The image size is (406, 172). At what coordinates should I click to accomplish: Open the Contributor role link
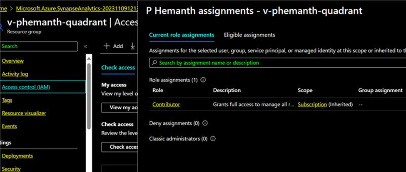166,105
